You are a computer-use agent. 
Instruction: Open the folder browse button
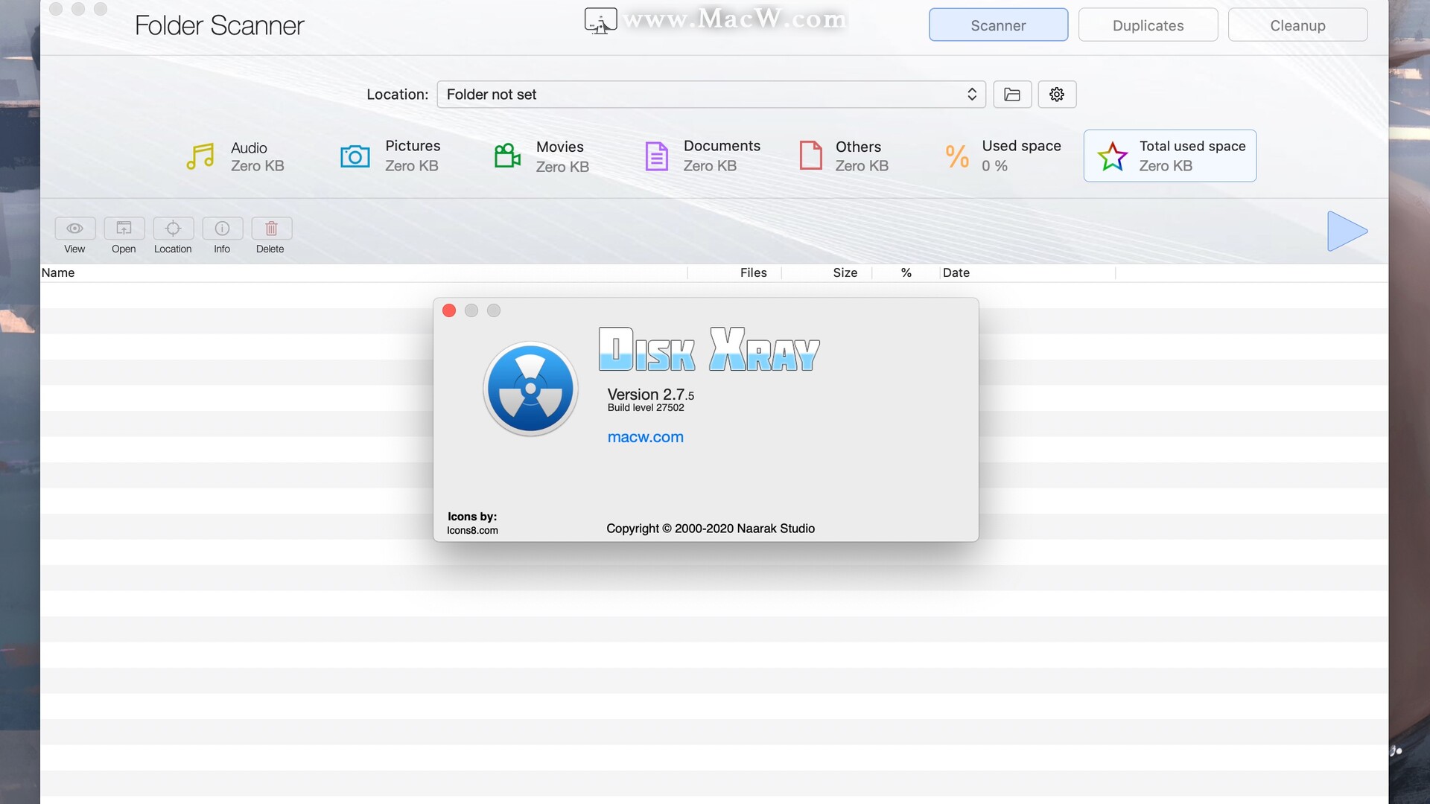1012,95
